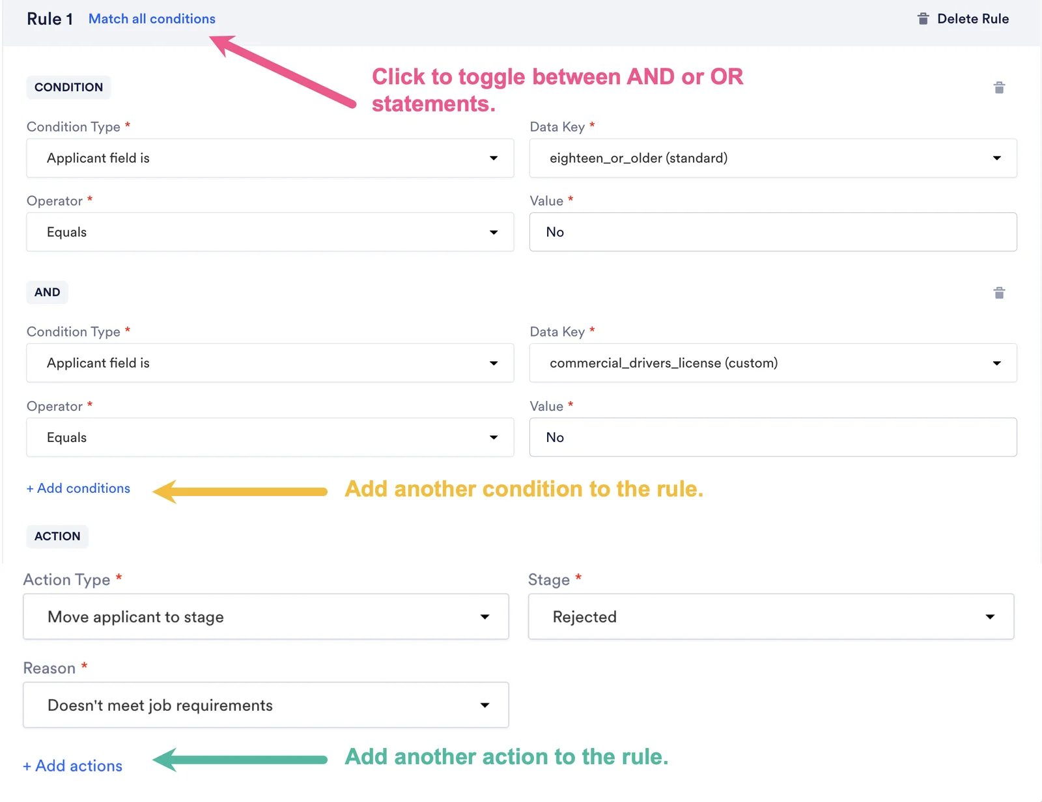Click the 'Rule 1' heading

(49, 19)
